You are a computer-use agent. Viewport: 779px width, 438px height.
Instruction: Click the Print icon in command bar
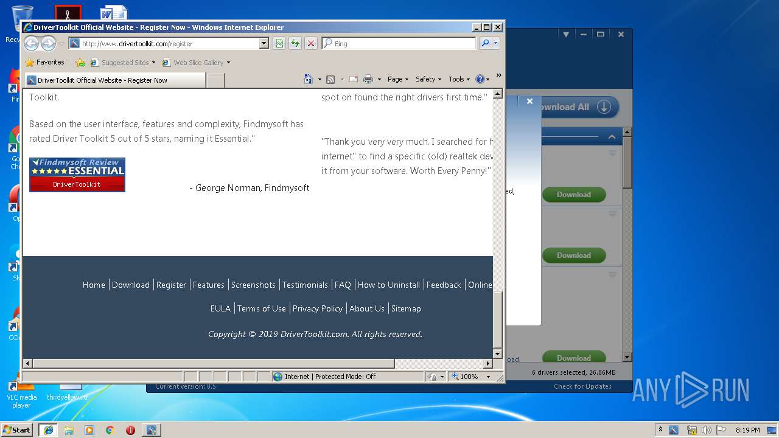pos(368,79)
